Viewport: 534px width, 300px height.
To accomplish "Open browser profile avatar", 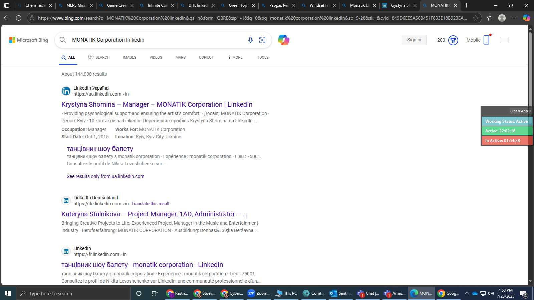I will point(502,18).
